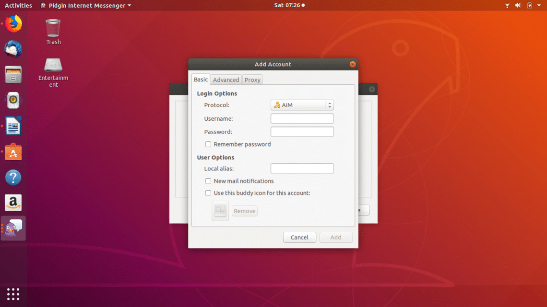Image resolution: width=547 pixels, height=307 pixels.
Task: Check New mail notifications option
Action: tap(208, 181)
